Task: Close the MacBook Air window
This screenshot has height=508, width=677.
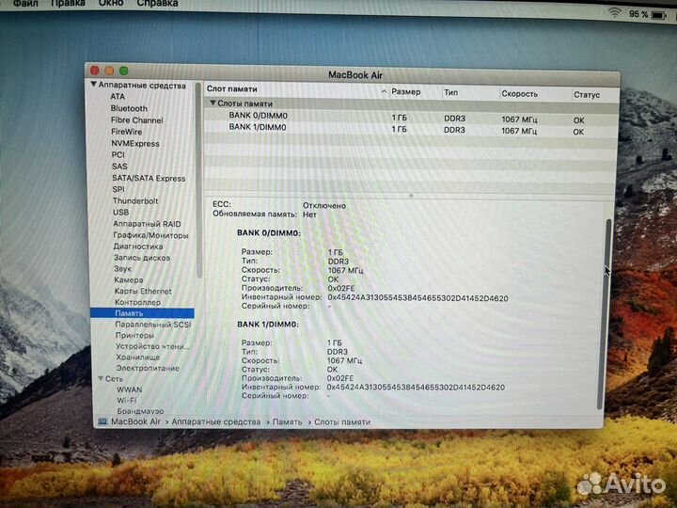Action: 95,71
